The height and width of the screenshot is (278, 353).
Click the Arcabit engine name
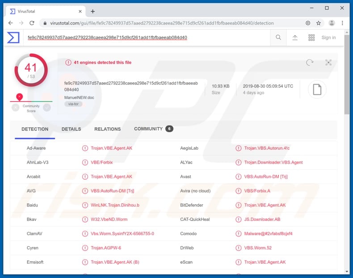[x=34, y=177]
